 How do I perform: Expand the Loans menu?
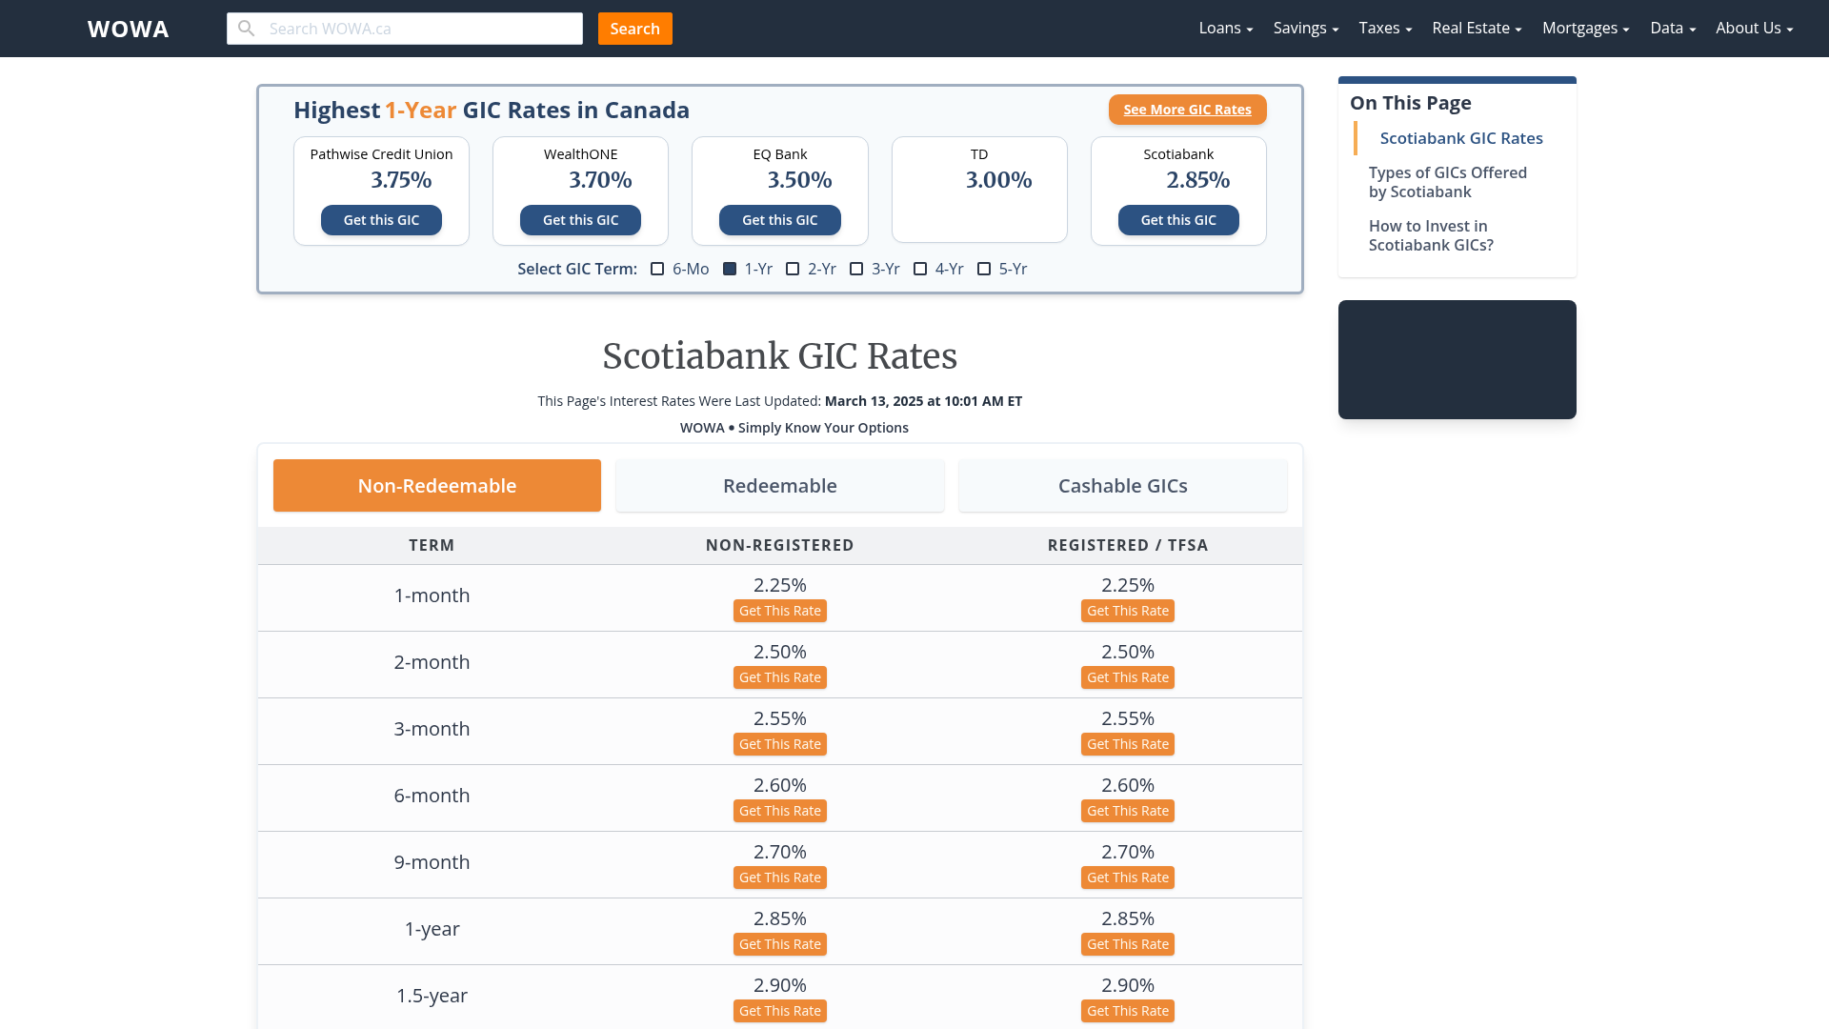coord(1226,29)
